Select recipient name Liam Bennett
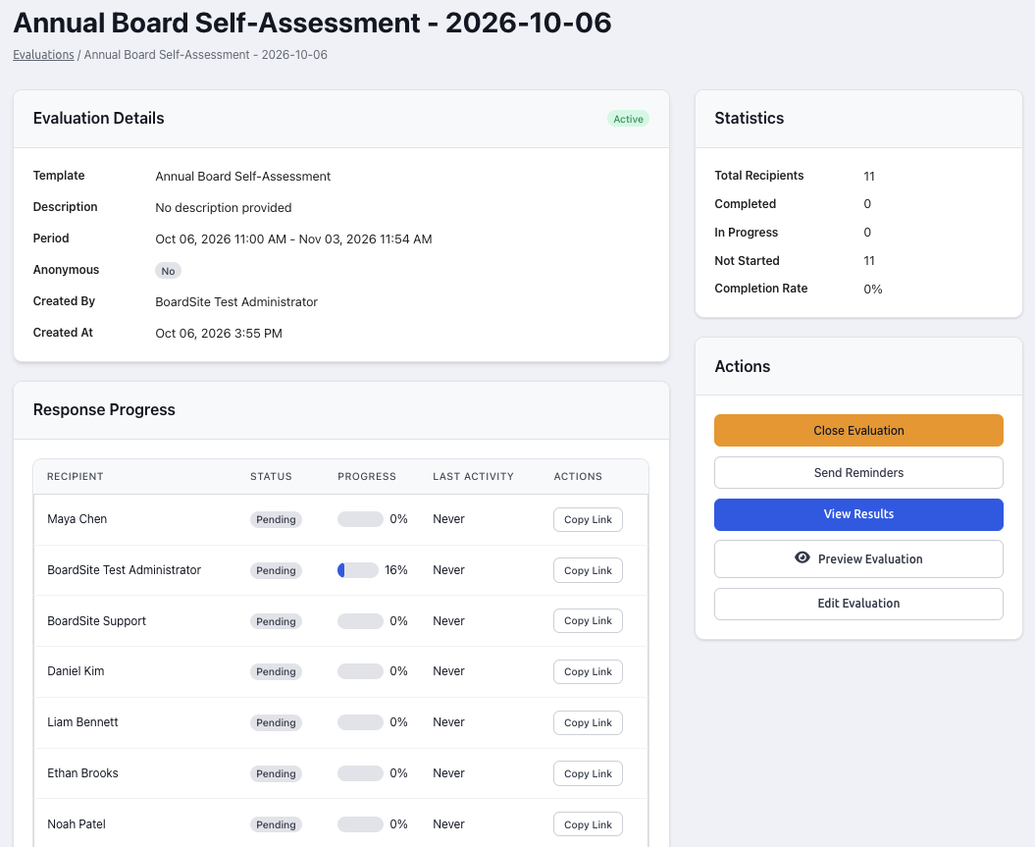The height and width of the screenshot is (847, 1035). click(x=82, y=722)
